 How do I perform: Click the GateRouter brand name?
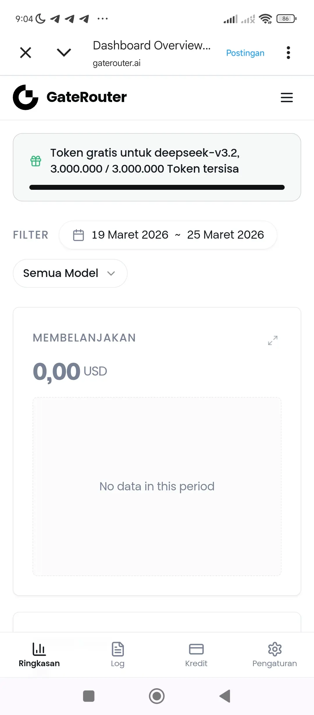[87, 97]
